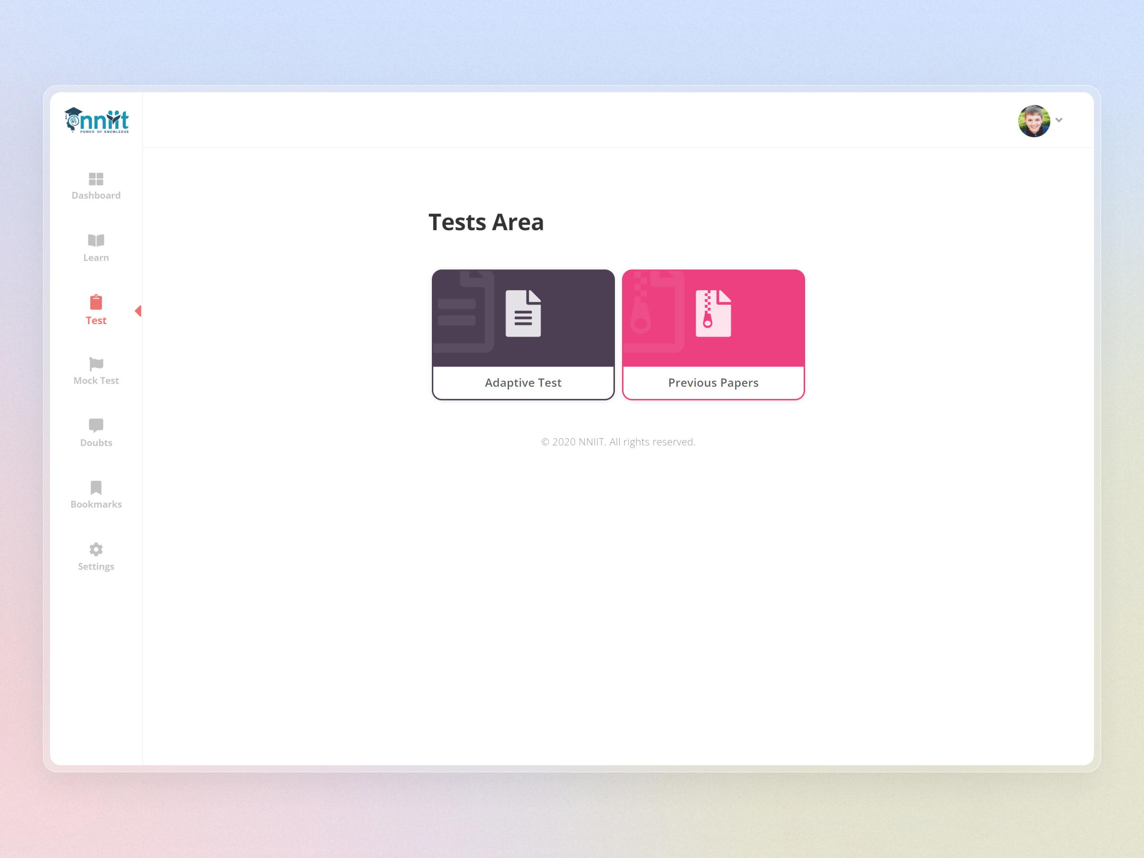The height and width of the screenshot is (858, 1144).
Task: Select the Doubts menu entry
Action: [x=96, y=442]
